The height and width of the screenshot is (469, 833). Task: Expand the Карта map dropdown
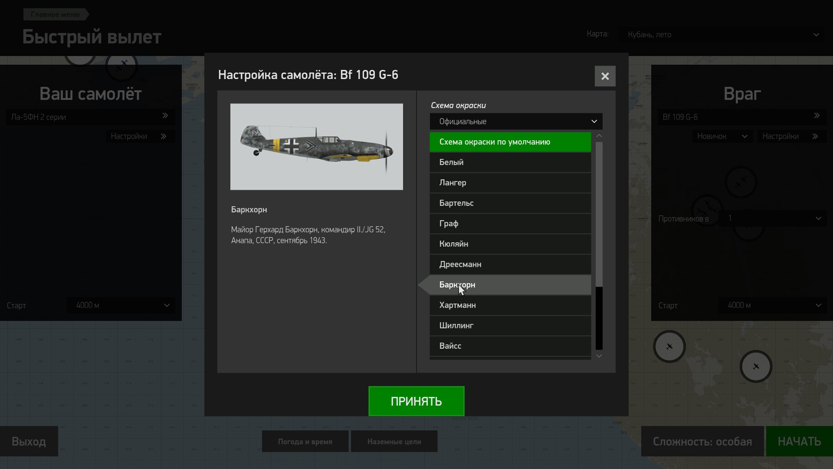click(x=722, y=35)
